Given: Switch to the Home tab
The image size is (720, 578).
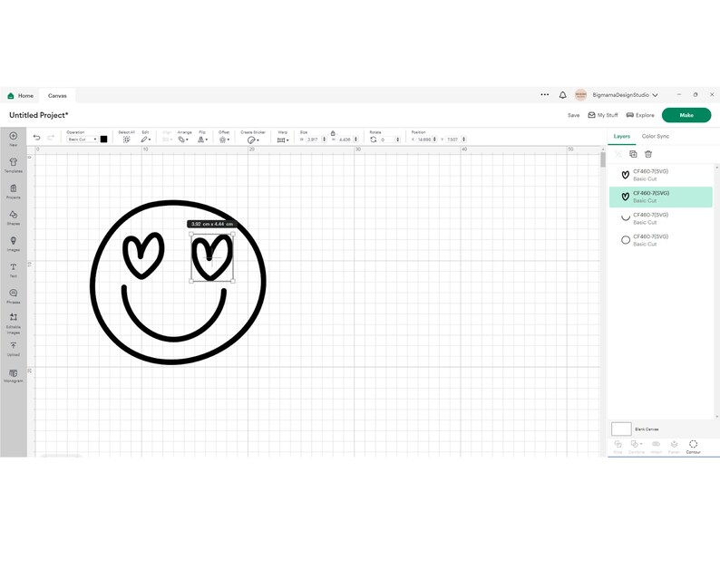Looking at the screenshot, I should [21, 96].
